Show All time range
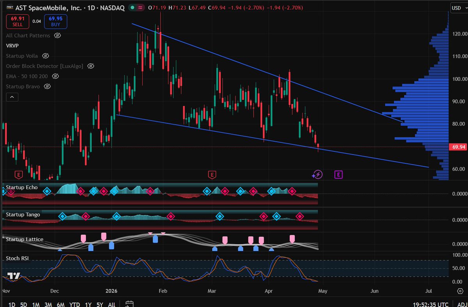The height and width of the screenshot is (307, 468). click(112, 304)
